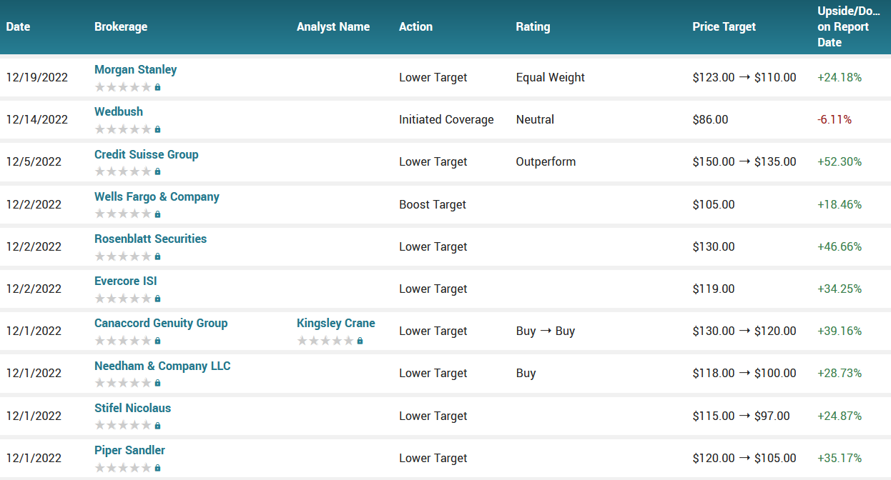Click the -6.11% downside value

[x=835, y=119]
